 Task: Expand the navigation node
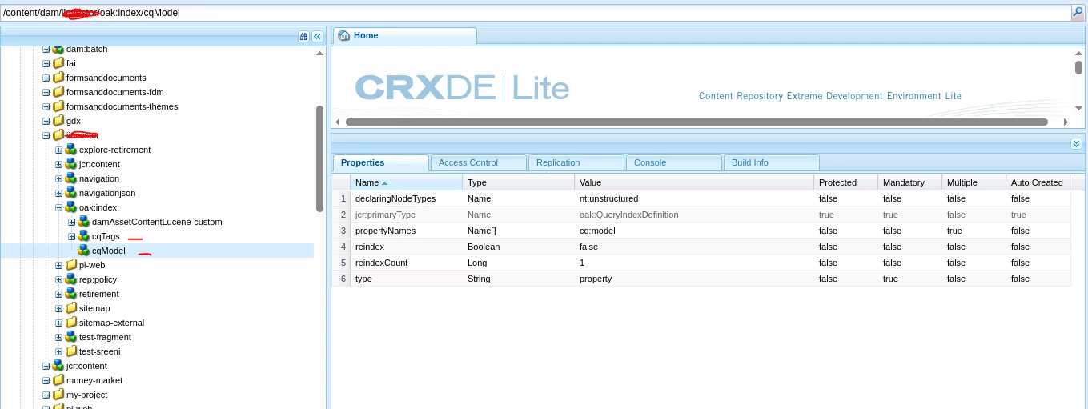[58, 178]
